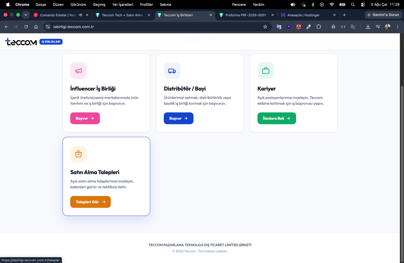Open macOS Control Center
Image resolution: width=404 pixels, height=263 pixels.
point(363,5)
